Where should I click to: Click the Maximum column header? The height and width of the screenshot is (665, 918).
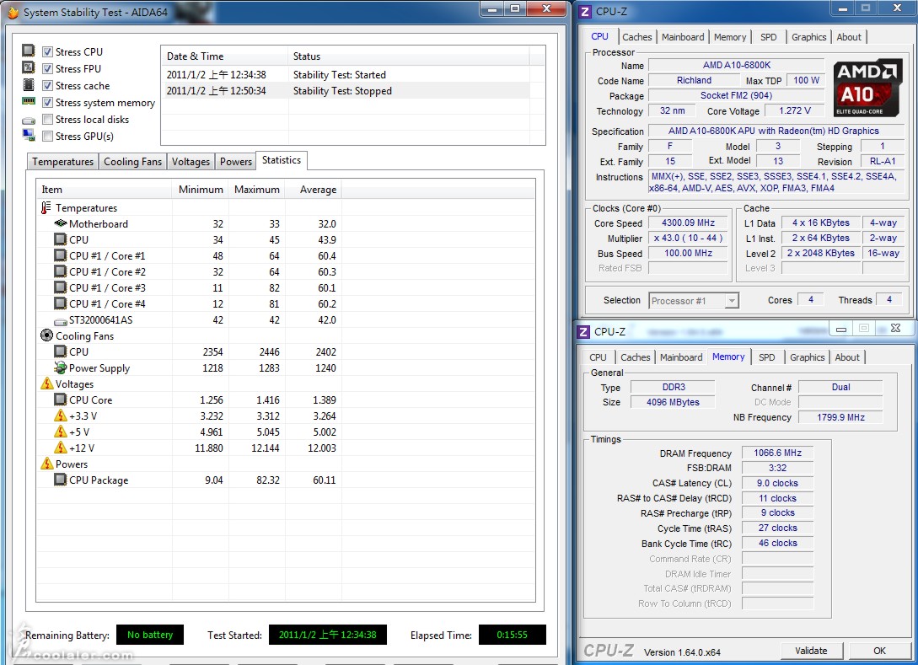pyautogui.click(x=256, y=190)
